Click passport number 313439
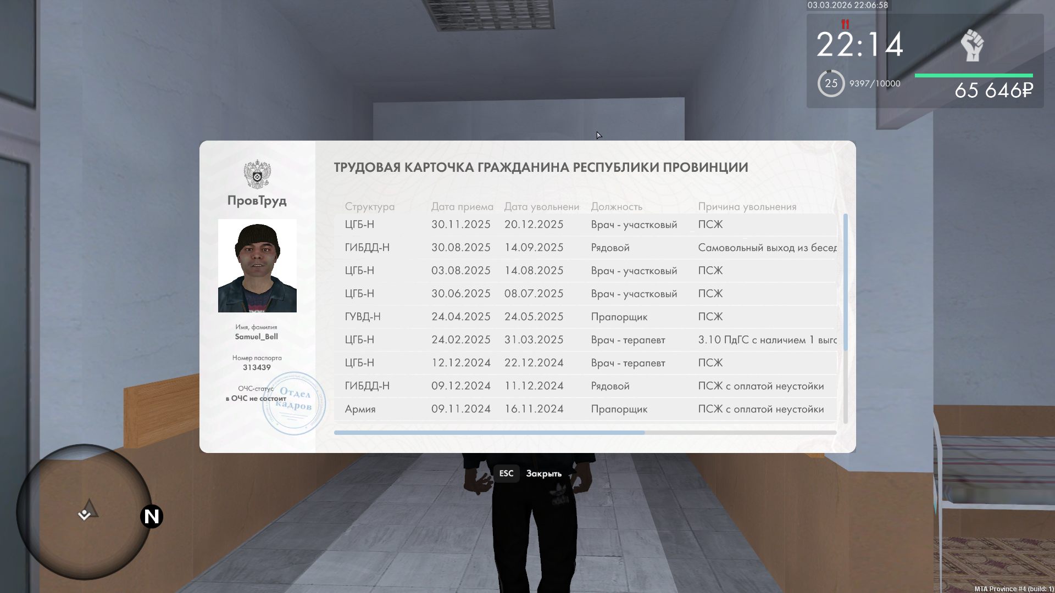Viewport: 1055px width, 593px height. [x=257, y=367]
